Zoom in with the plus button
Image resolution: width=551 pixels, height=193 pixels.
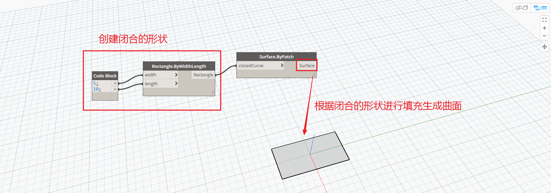[545, 28]
